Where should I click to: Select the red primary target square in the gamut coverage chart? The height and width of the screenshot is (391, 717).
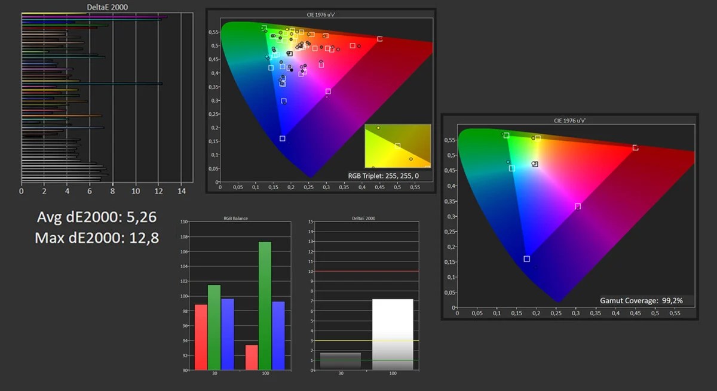tap(635, 147)
